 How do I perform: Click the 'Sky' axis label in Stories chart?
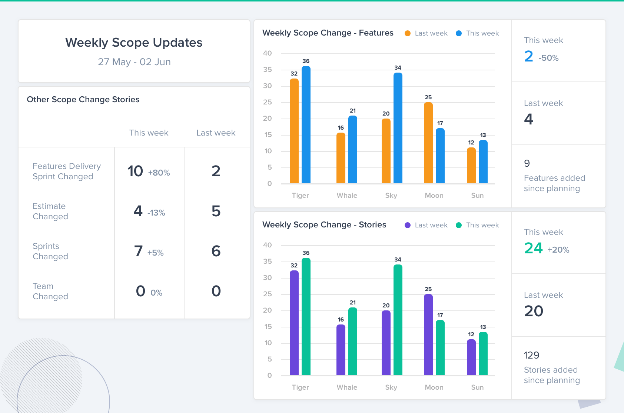click(391, 387)
